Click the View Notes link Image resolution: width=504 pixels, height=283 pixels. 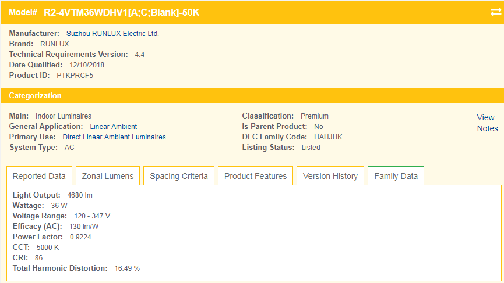pos(487,123)
